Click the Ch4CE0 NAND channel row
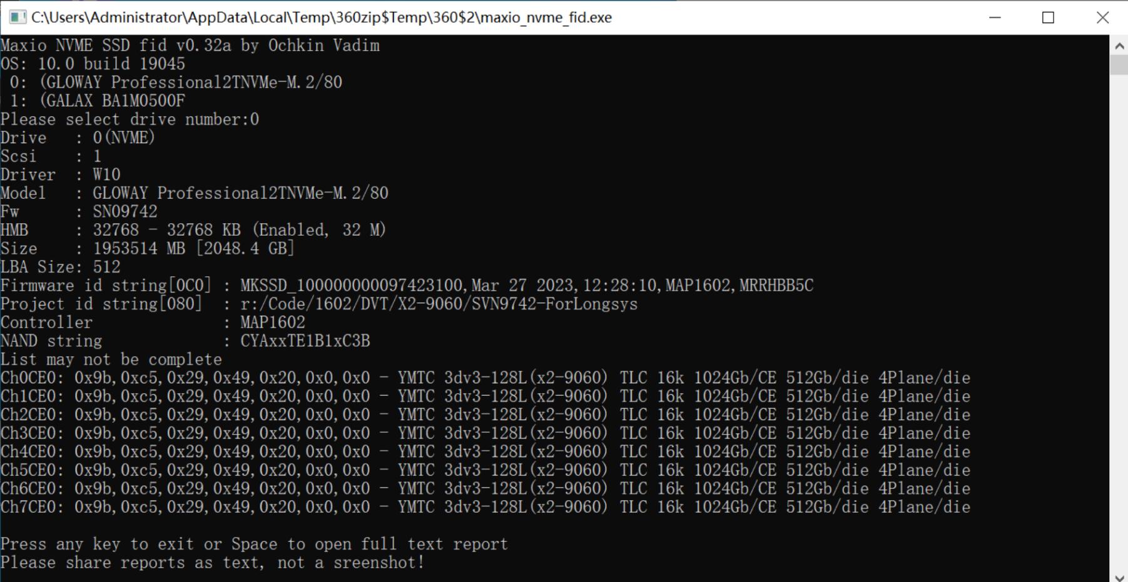Screen dimensions: 1128x582 [485, 451]
